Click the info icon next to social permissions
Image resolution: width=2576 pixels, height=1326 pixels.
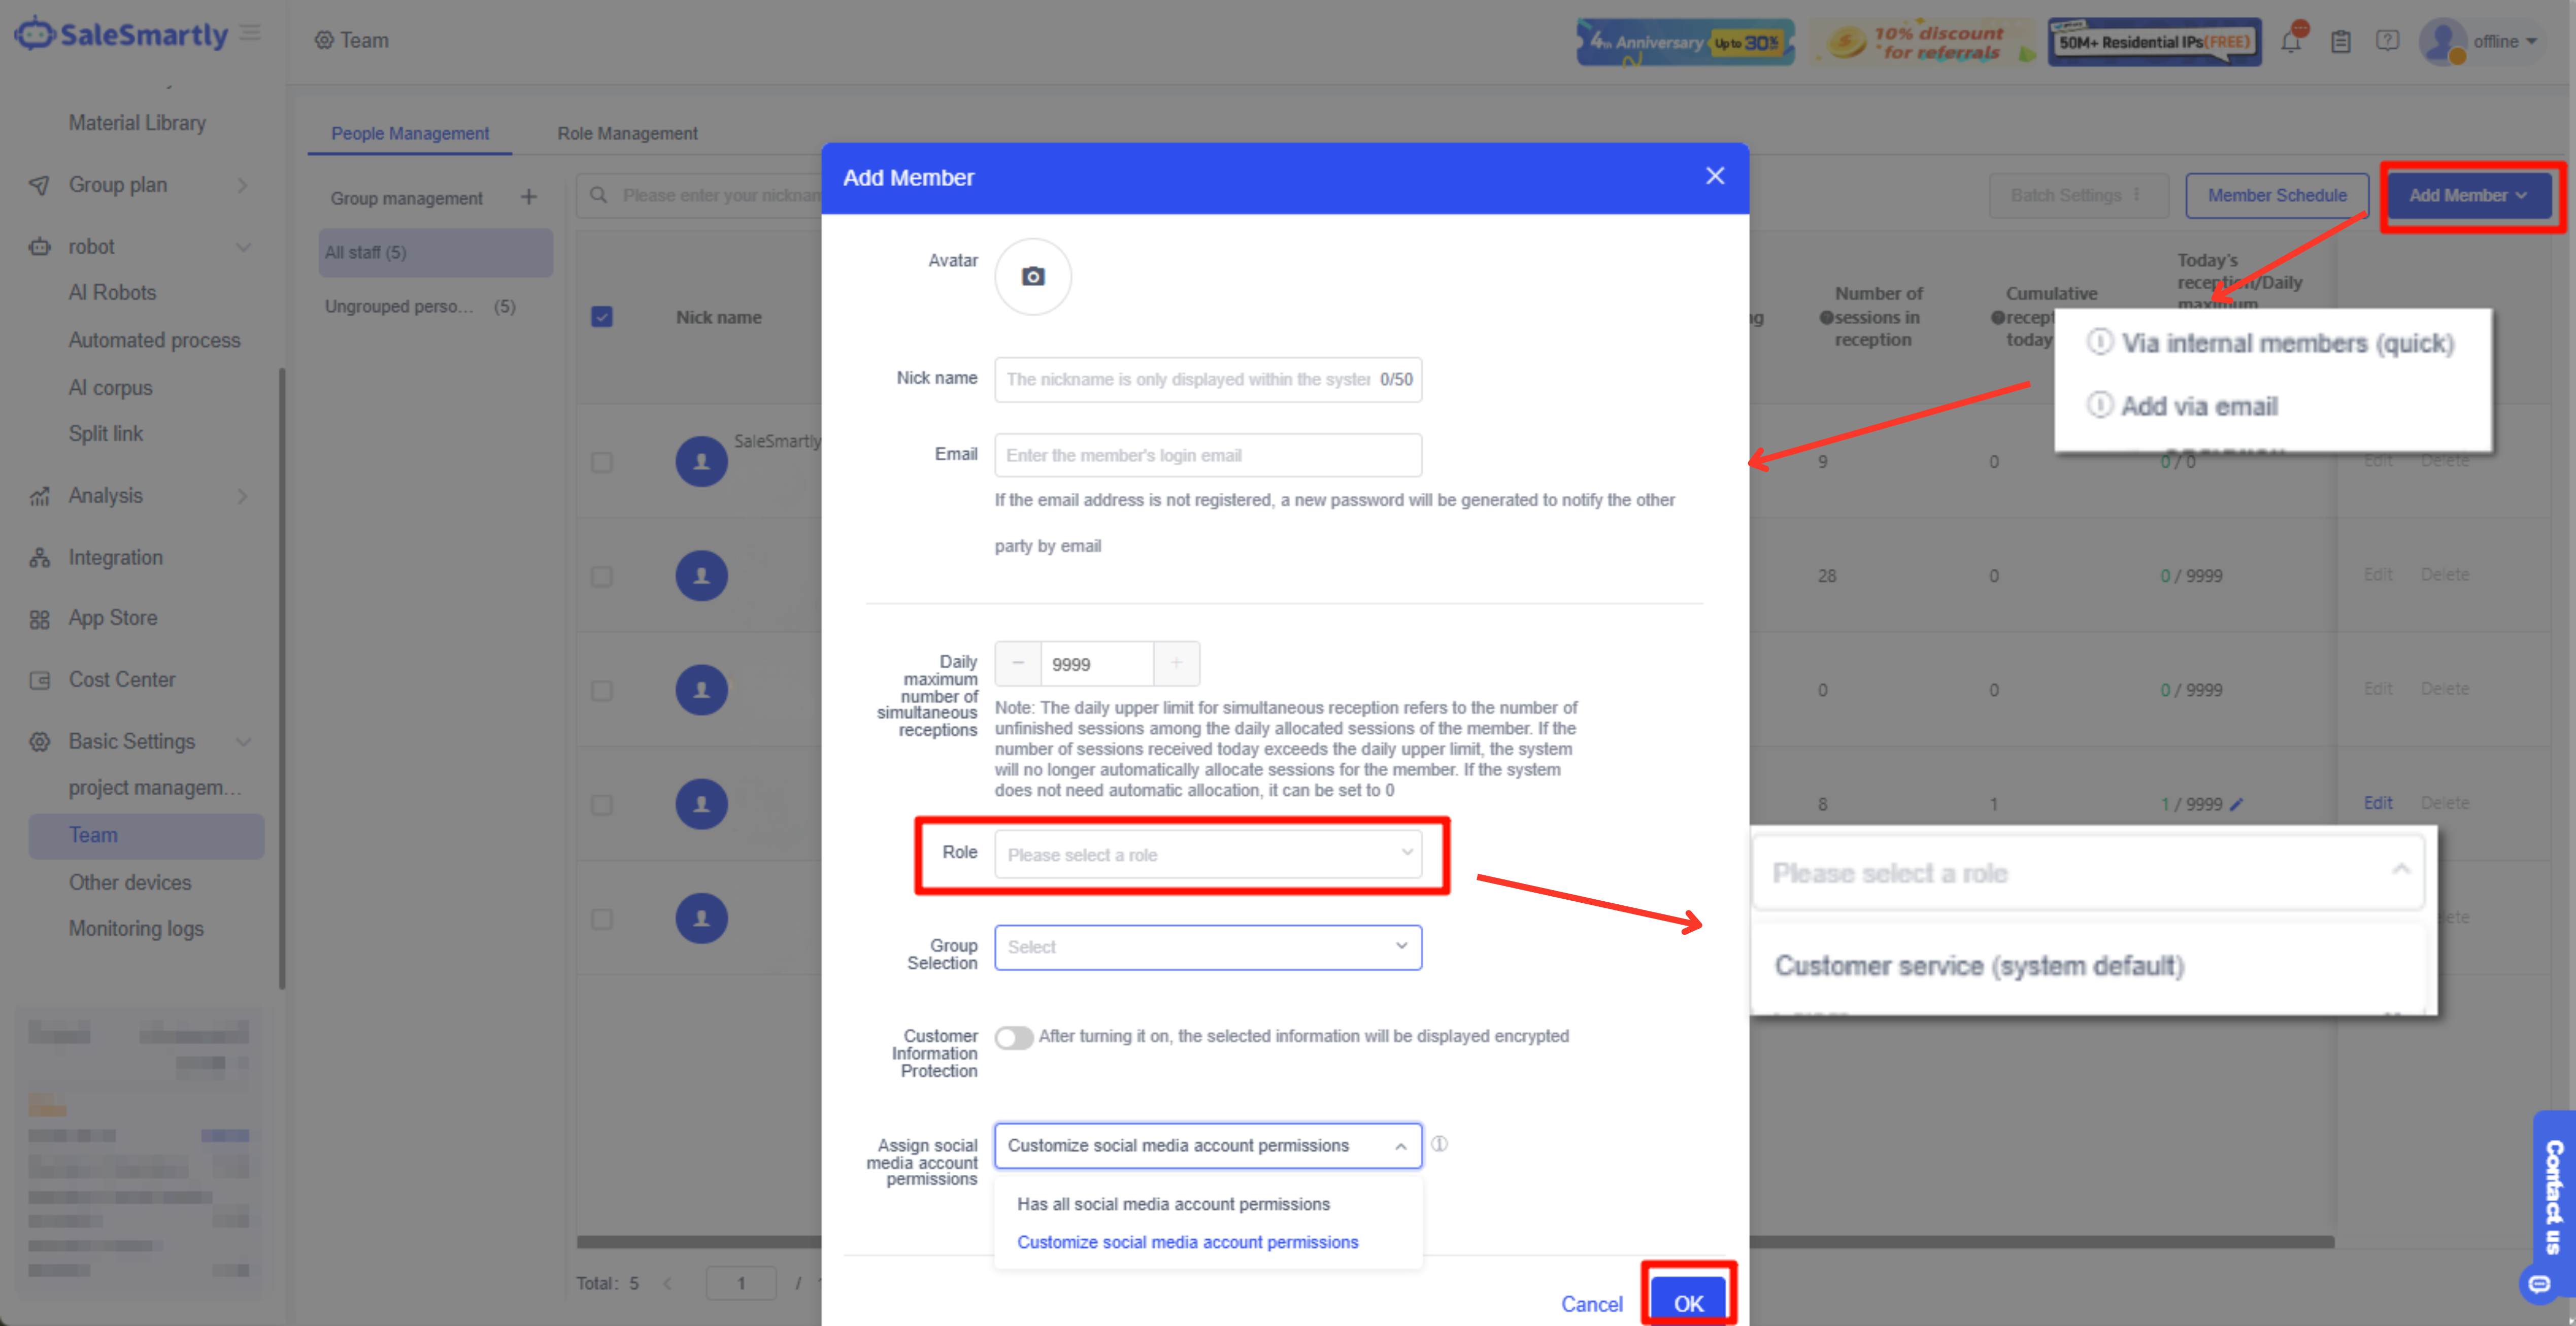pyautogui.click(x=1439, y=1144)
